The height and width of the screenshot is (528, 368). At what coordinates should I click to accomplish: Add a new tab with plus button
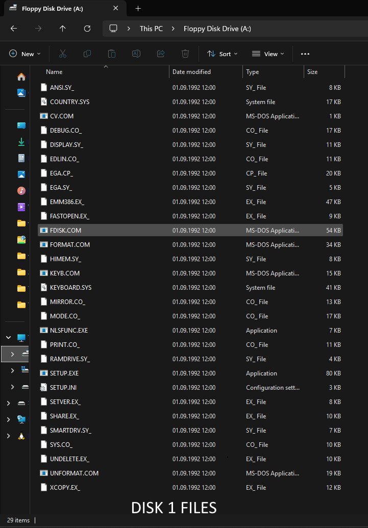pos(138,9)
